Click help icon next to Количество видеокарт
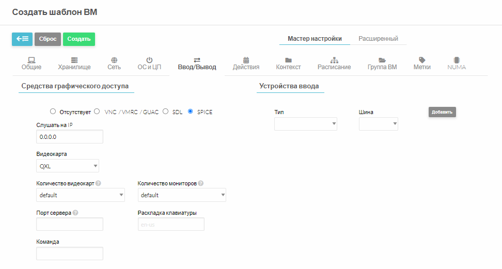The width and height of the screenshot is (502, 269). [x=98, y=183]
